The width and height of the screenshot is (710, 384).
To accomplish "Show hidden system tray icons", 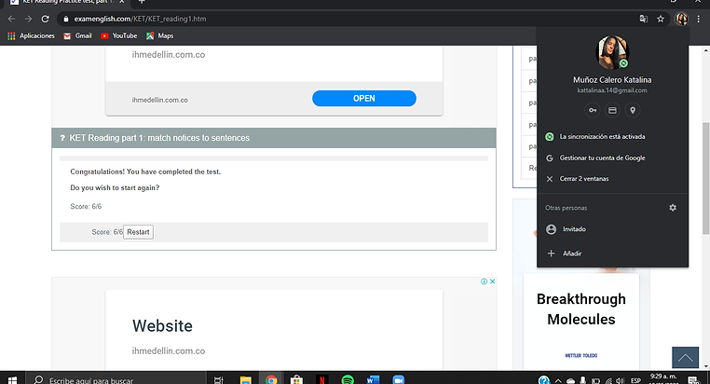I will point(558,381).
